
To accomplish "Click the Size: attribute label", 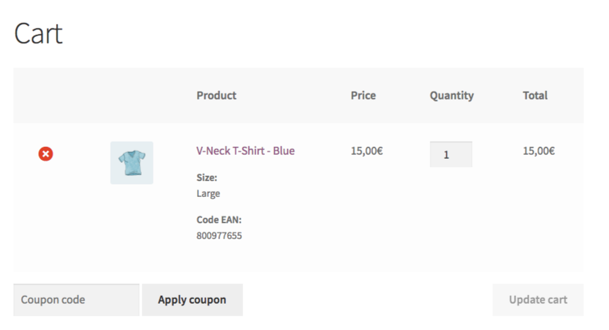I will (x=207, y=177).
